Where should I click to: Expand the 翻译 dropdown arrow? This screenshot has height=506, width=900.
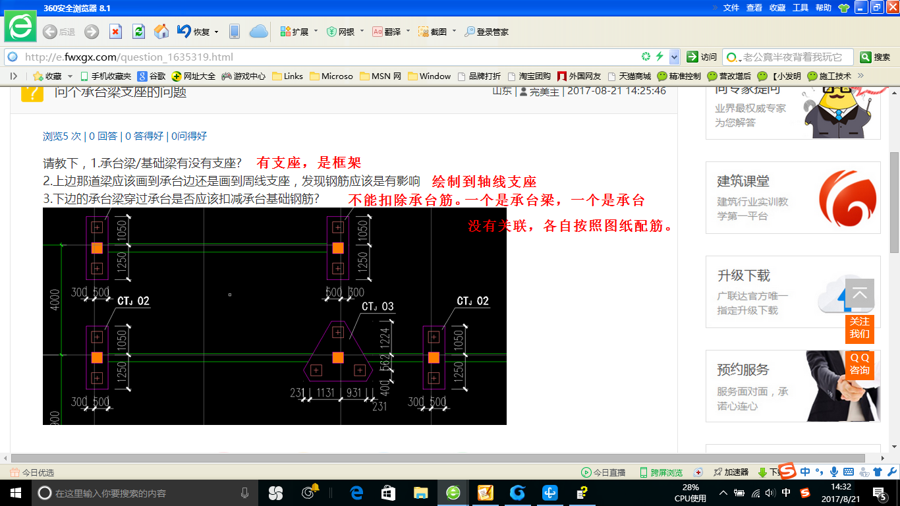[408, 31]
